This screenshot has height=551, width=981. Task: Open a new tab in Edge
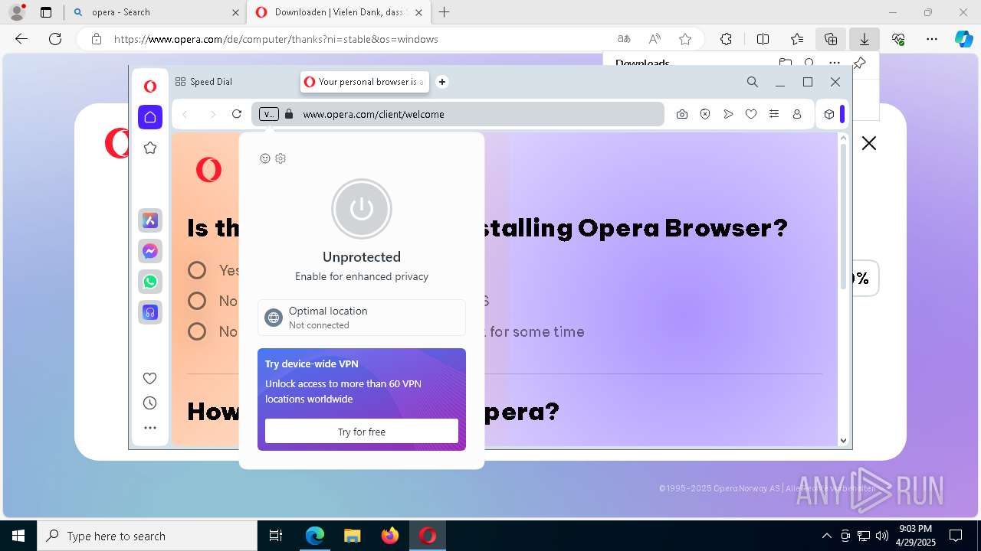click(445, 12)
